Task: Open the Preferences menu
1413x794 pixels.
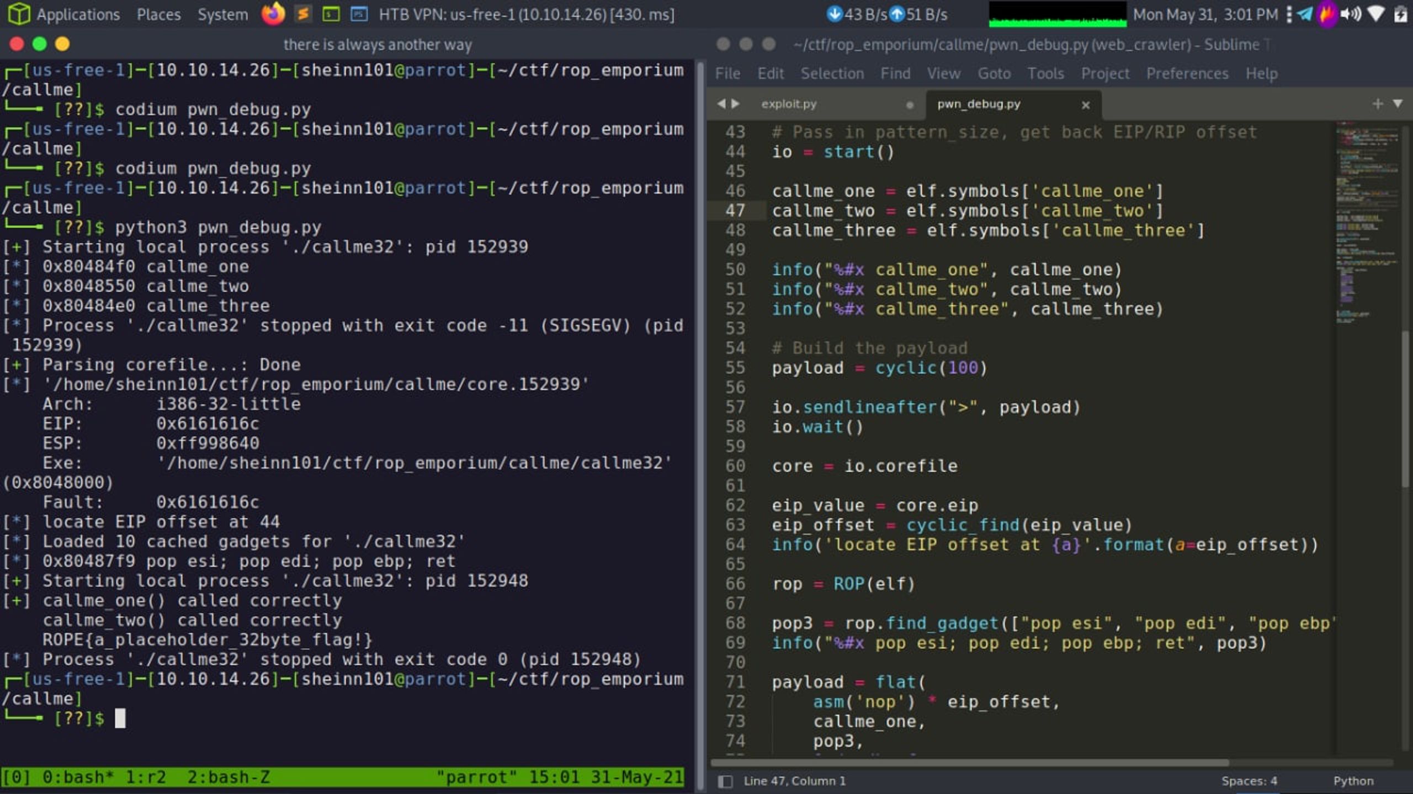Action: tap(1187, 73)
